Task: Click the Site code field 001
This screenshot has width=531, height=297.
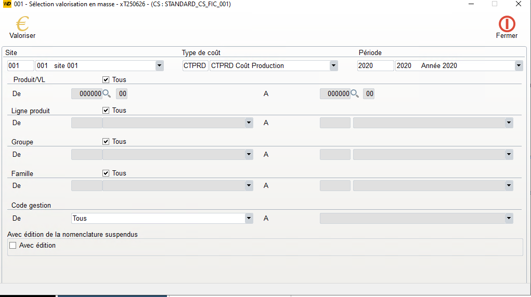Action: [x=20, y=66]
